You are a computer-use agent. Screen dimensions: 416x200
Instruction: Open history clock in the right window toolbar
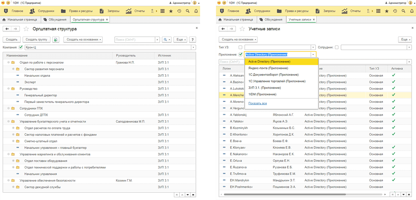395,11
